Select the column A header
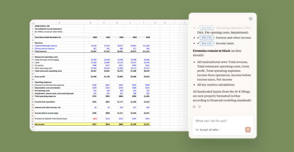 (59, 23)
